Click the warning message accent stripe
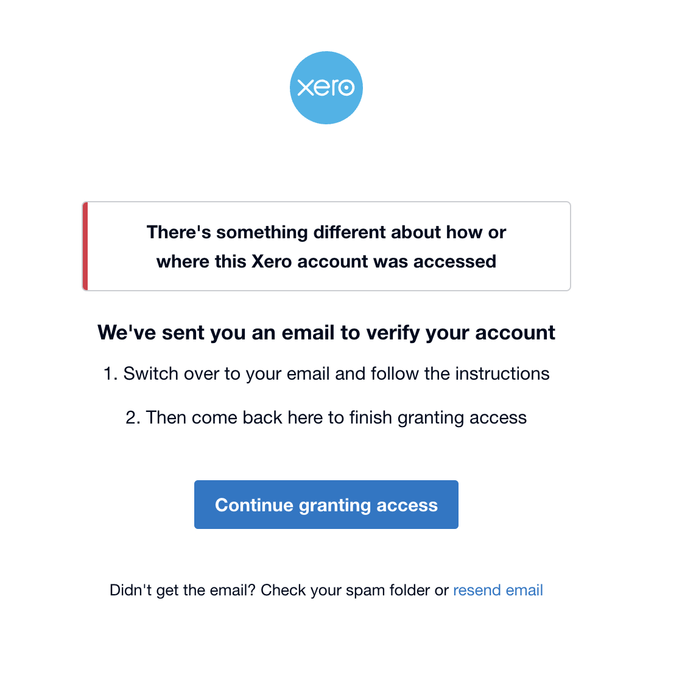 coord(85,246)
